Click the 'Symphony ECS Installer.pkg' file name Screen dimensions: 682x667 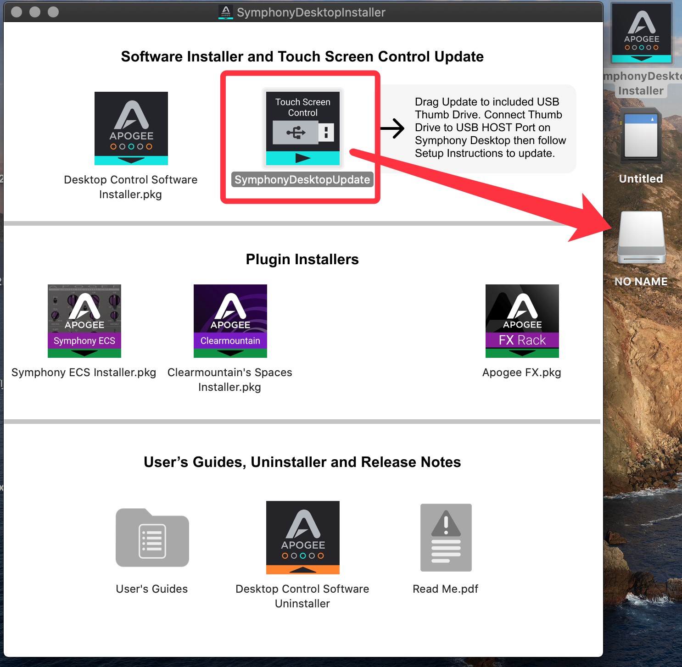coord(84,372)
